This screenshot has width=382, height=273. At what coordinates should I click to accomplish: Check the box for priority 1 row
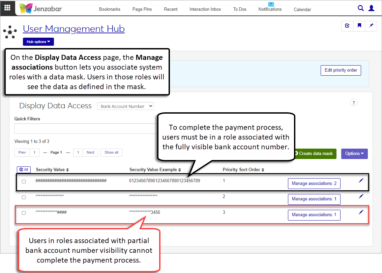click(x=24, y=182)
